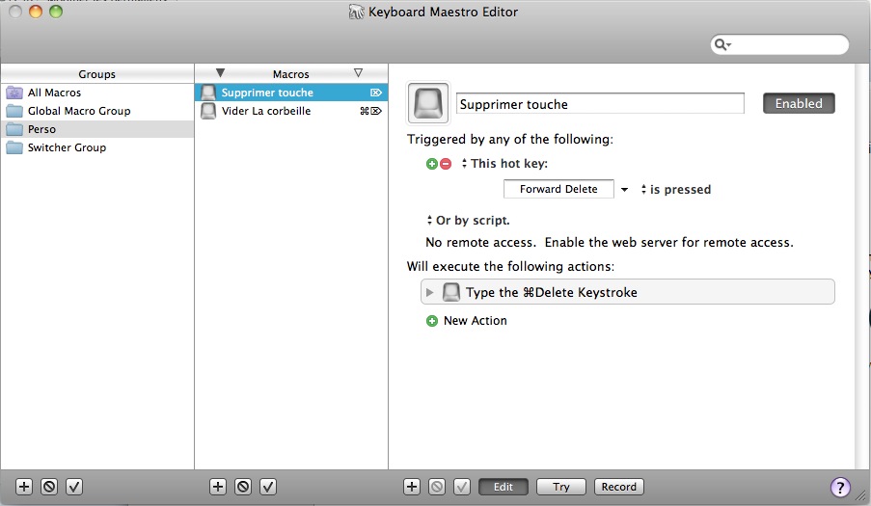
Task: Click the Vider La corbeille macro icon
Action: click(x=208, y=111)
